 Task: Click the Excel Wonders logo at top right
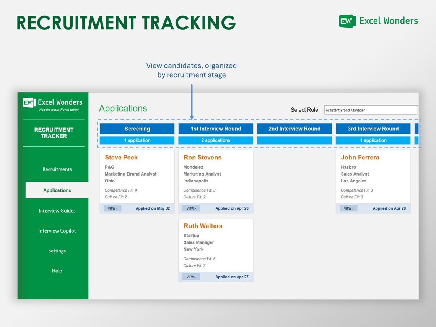[378, 21]
